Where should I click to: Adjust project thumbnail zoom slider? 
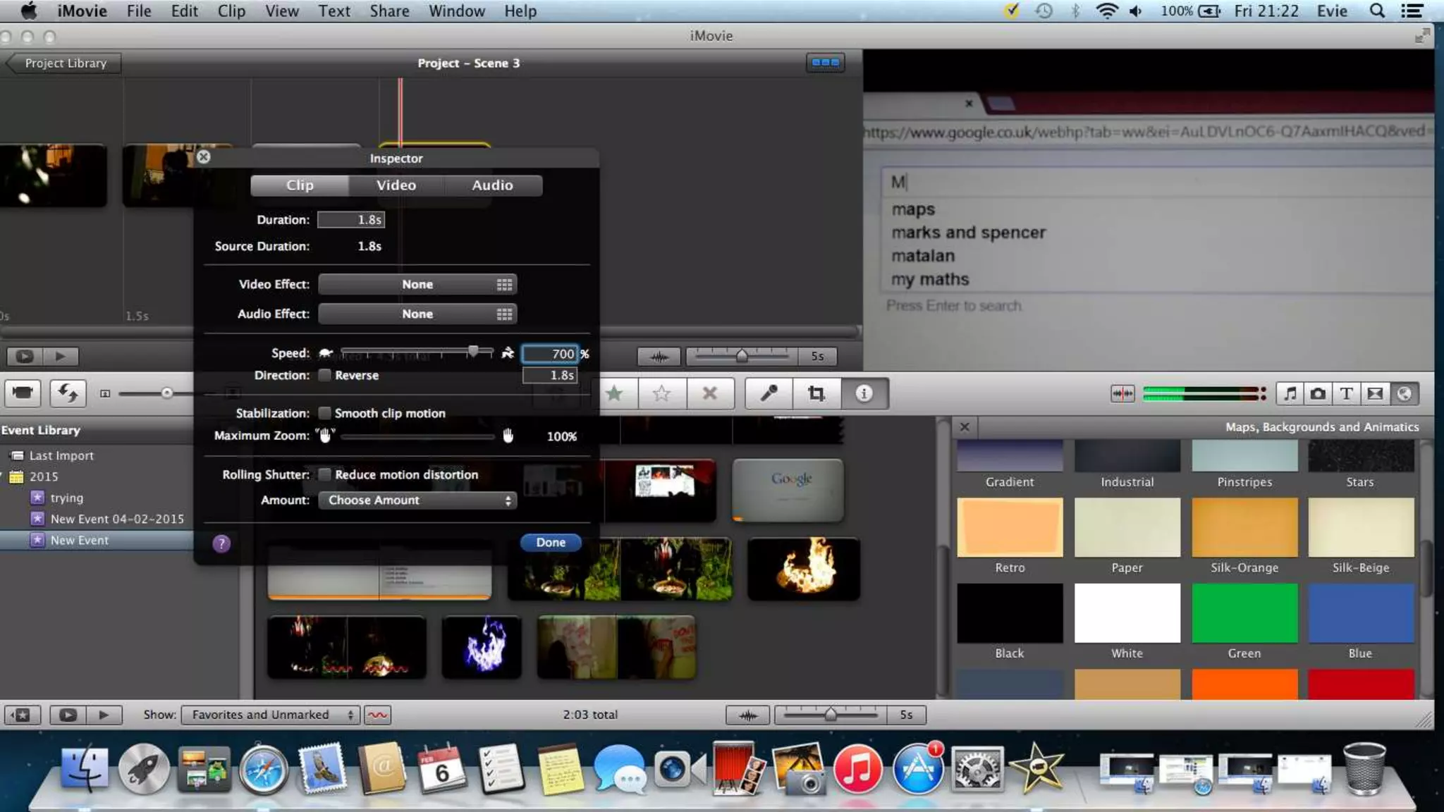coord(742,356)
